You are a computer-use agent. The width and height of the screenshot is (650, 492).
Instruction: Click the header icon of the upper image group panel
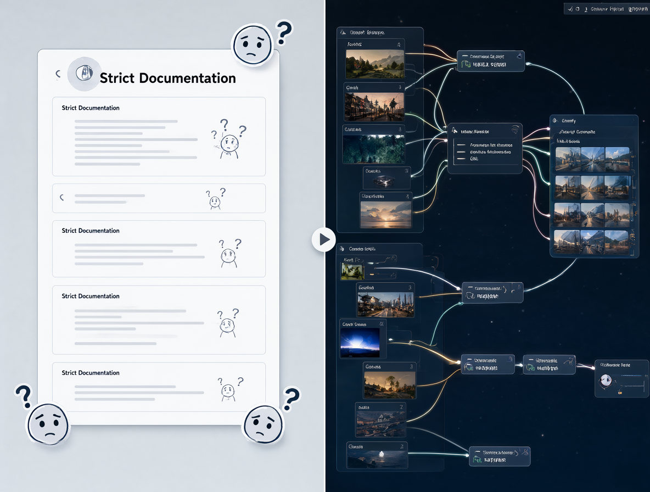tap(343, 32)
